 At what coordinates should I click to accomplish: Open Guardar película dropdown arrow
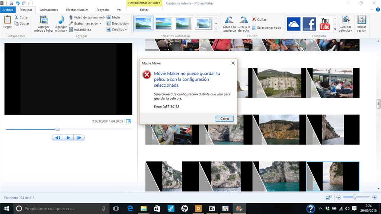point(351,31)
